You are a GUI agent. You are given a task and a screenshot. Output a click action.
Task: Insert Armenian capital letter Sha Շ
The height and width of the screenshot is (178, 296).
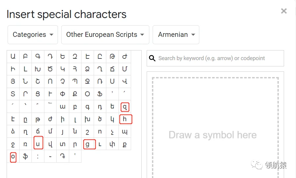38,82
